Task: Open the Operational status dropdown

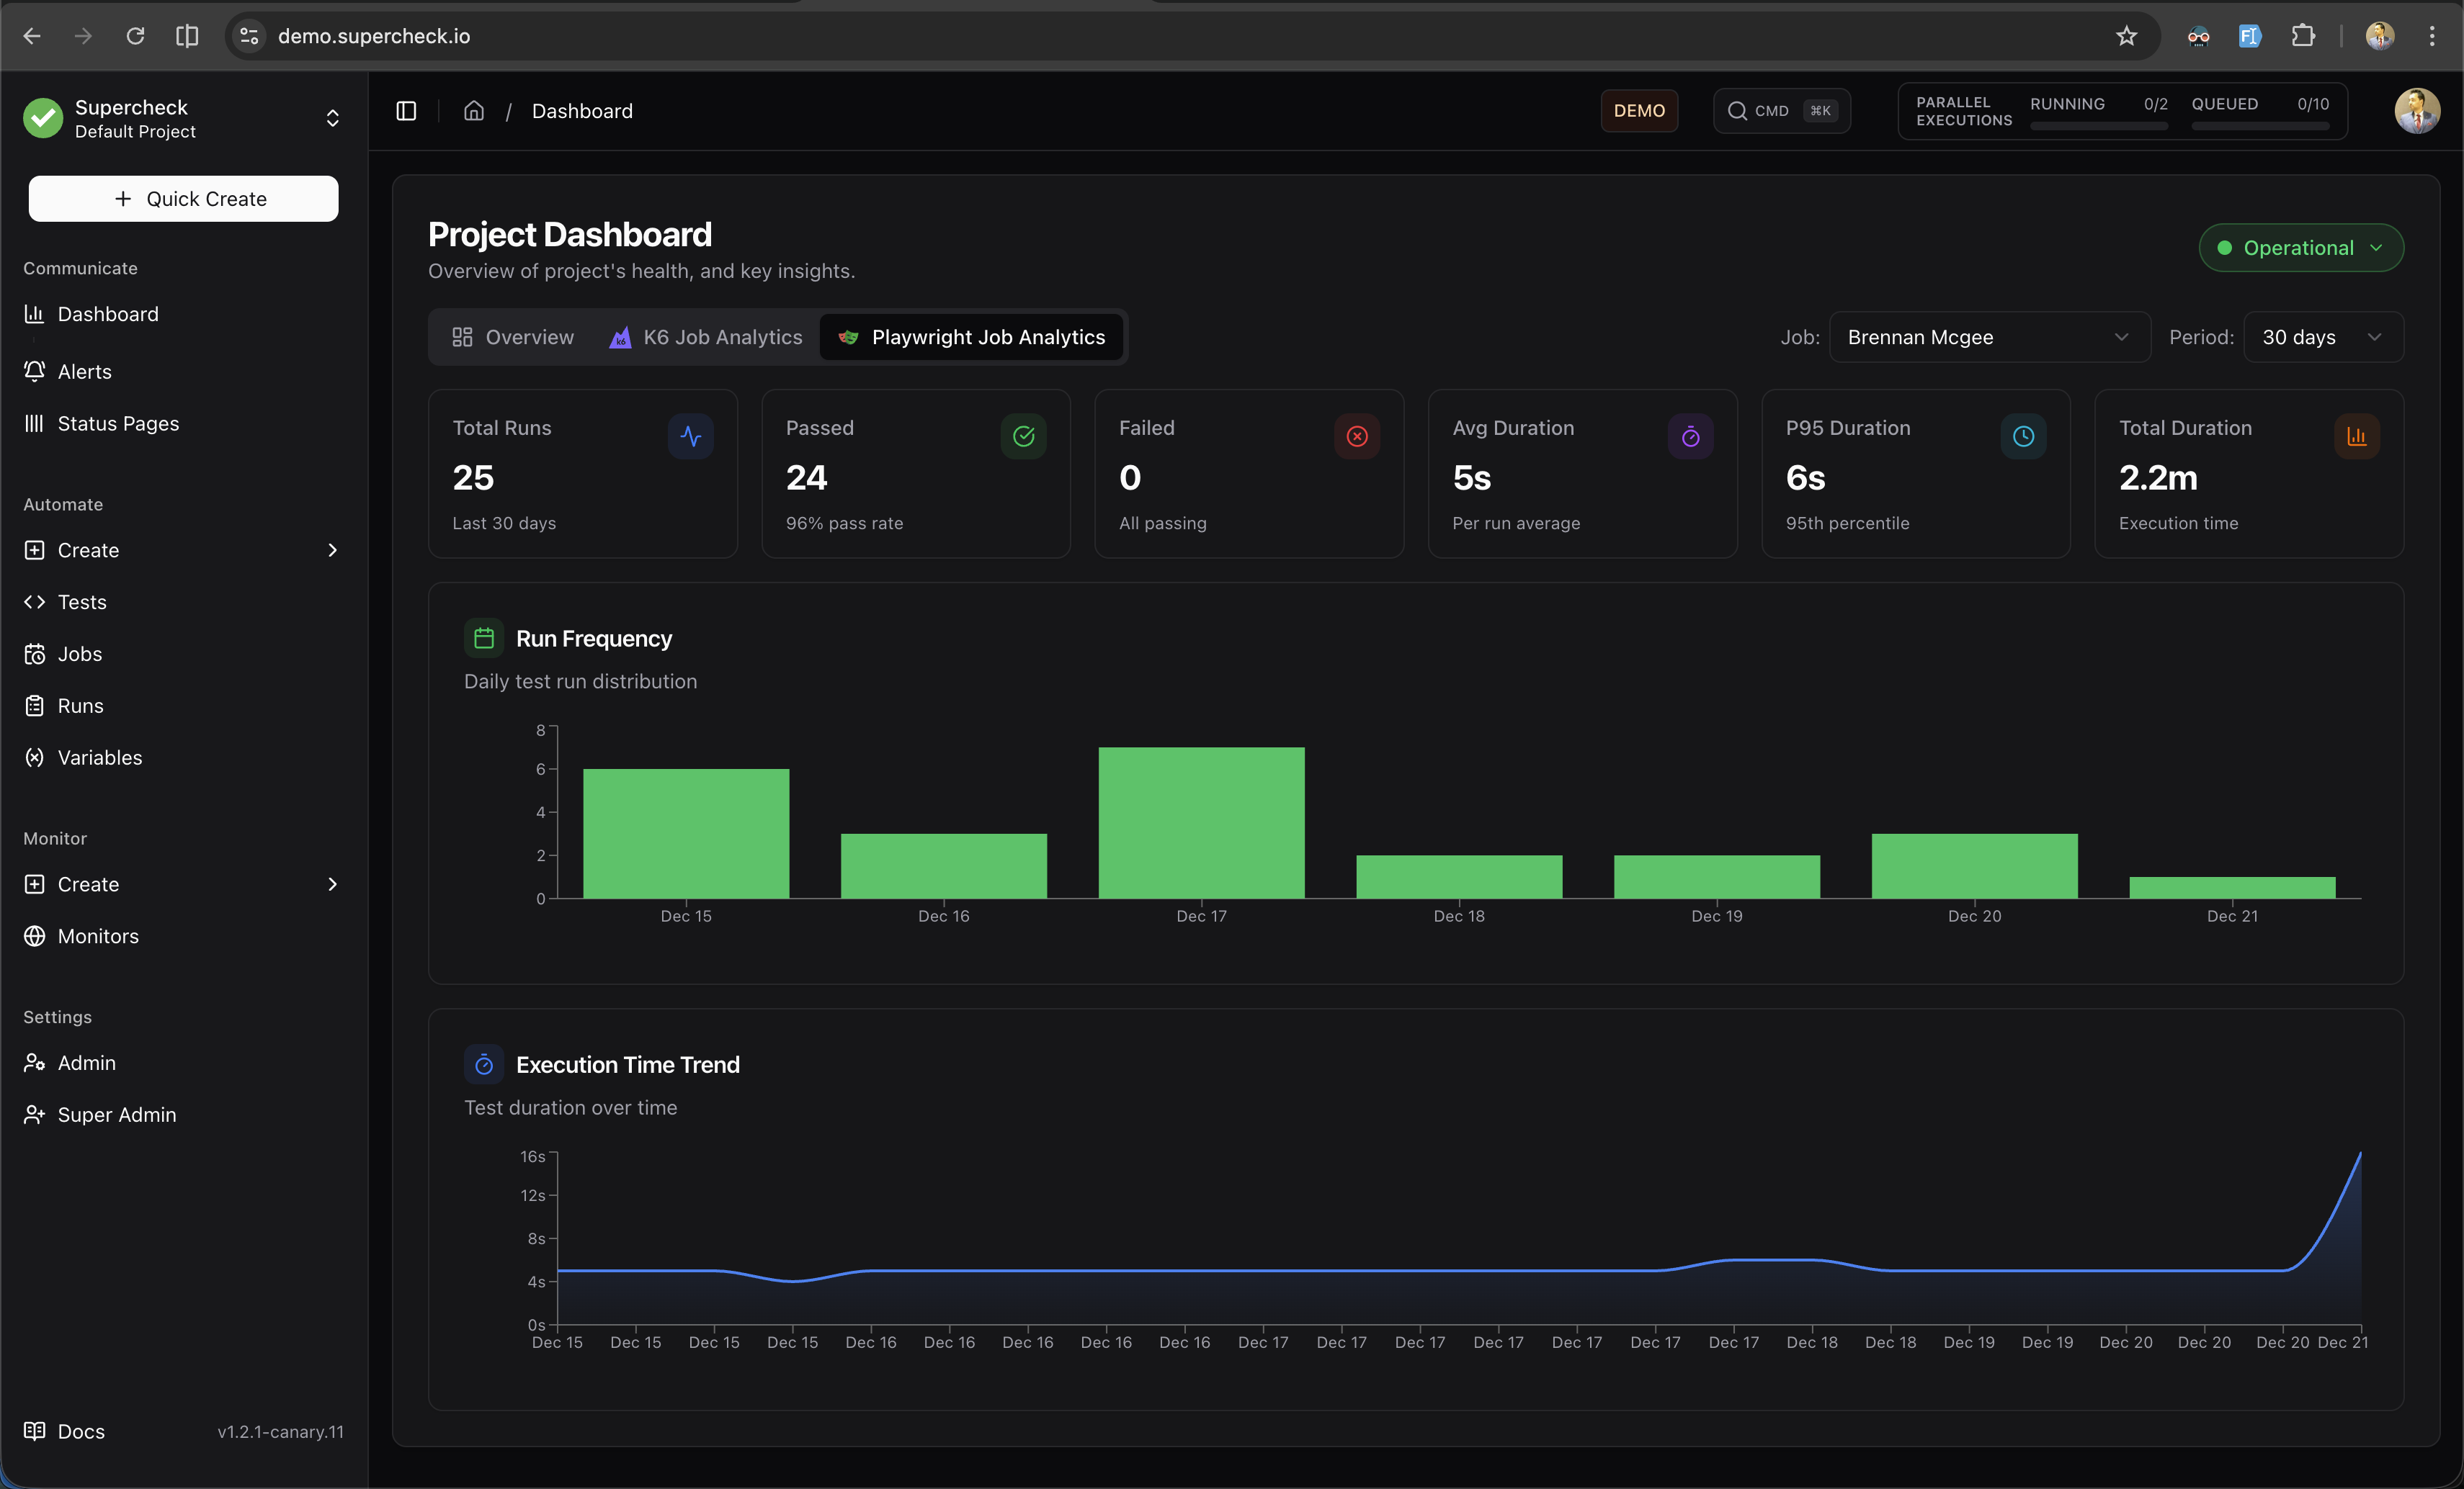Action: (2300, 248)
